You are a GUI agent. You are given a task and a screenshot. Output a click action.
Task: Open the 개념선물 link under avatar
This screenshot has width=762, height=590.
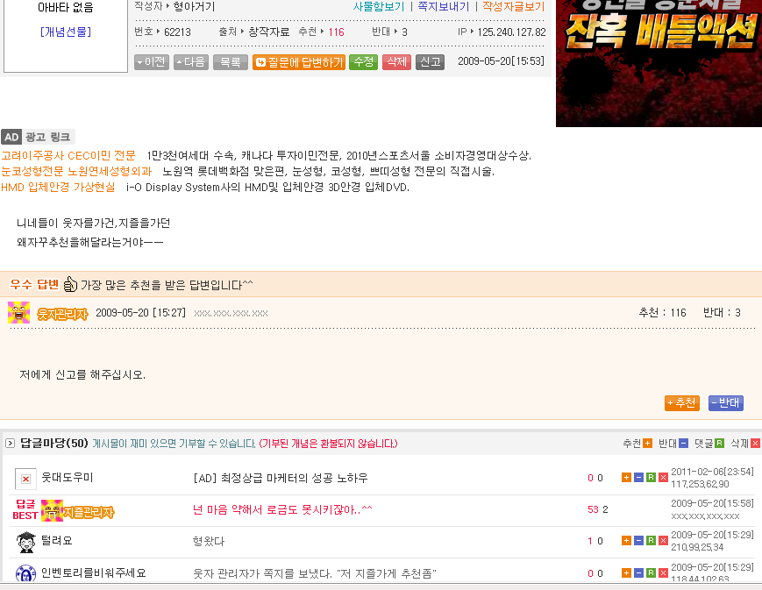pyautogui.click(x=66, y=32)
